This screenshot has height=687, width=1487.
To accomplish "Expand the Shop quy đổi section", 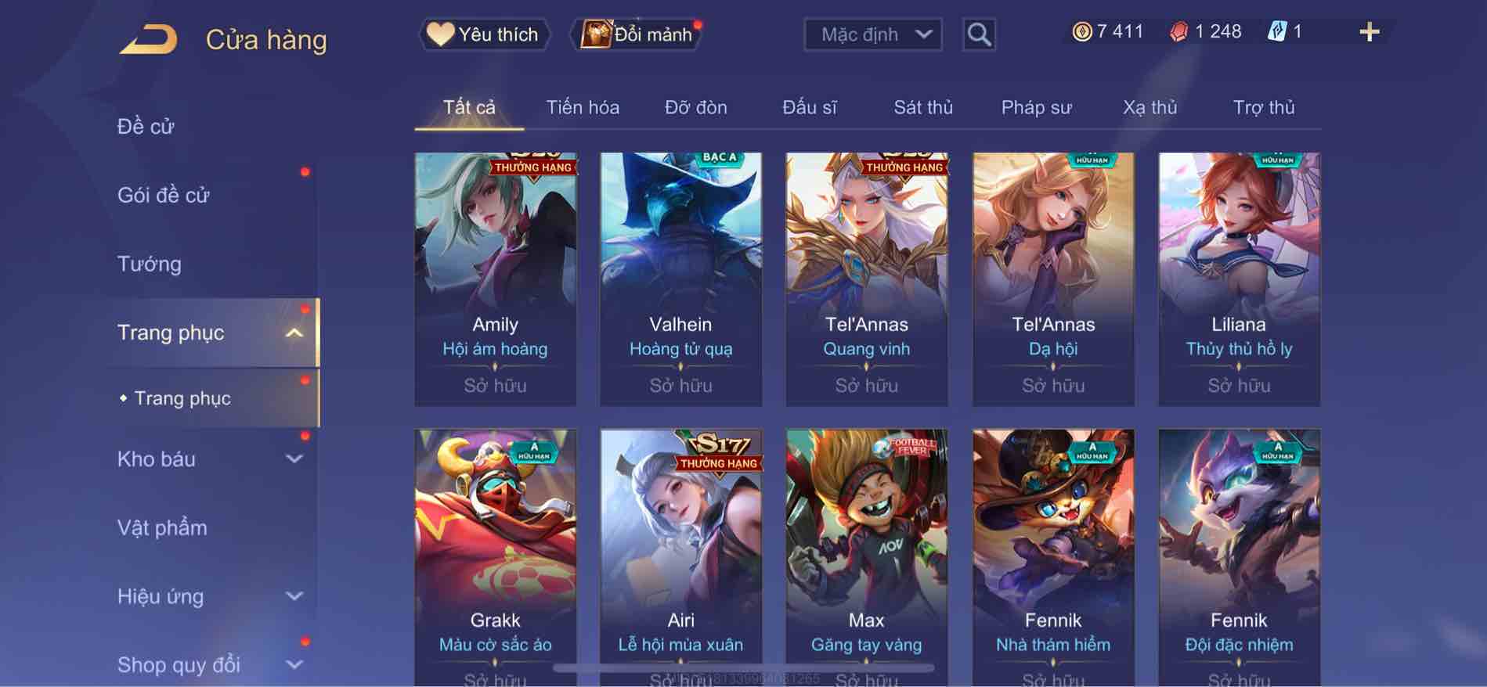I will [294, 665].
